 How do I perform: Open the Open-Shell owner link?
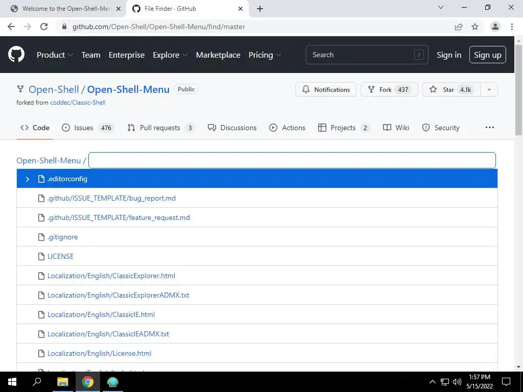[x=54, y=89]
